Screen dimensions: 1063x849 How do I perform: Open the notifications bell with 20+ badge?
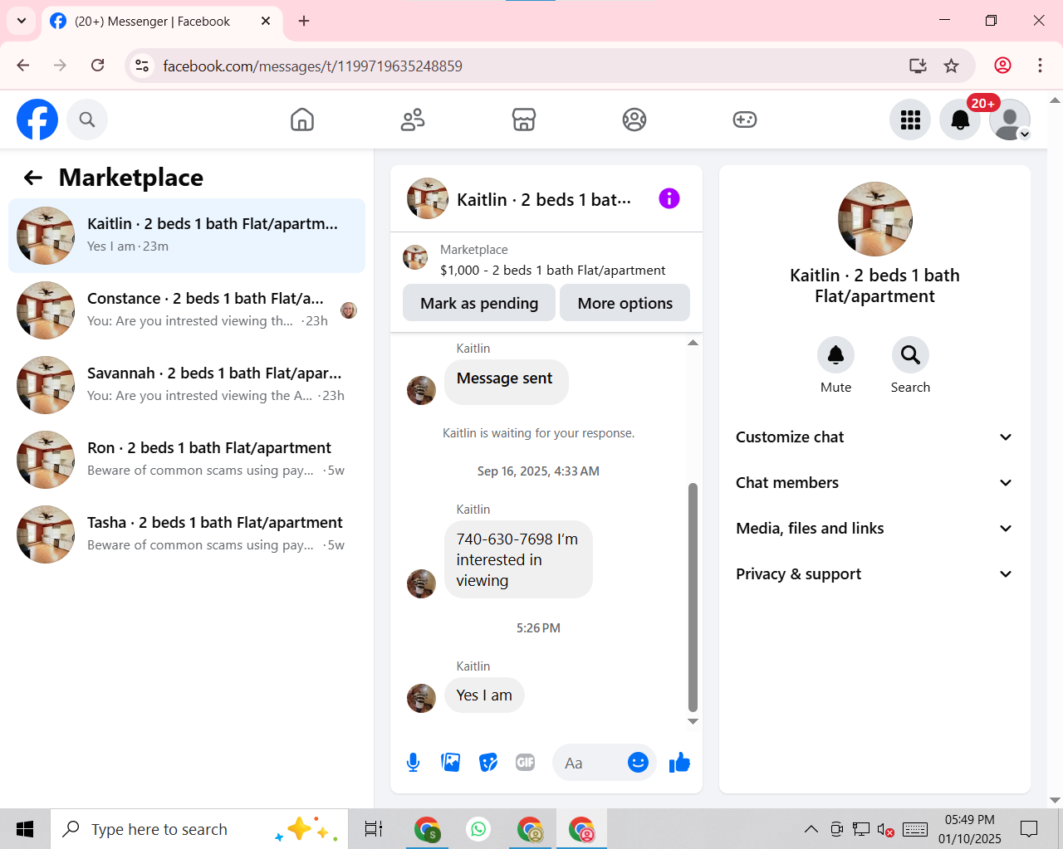click(960, 120)
